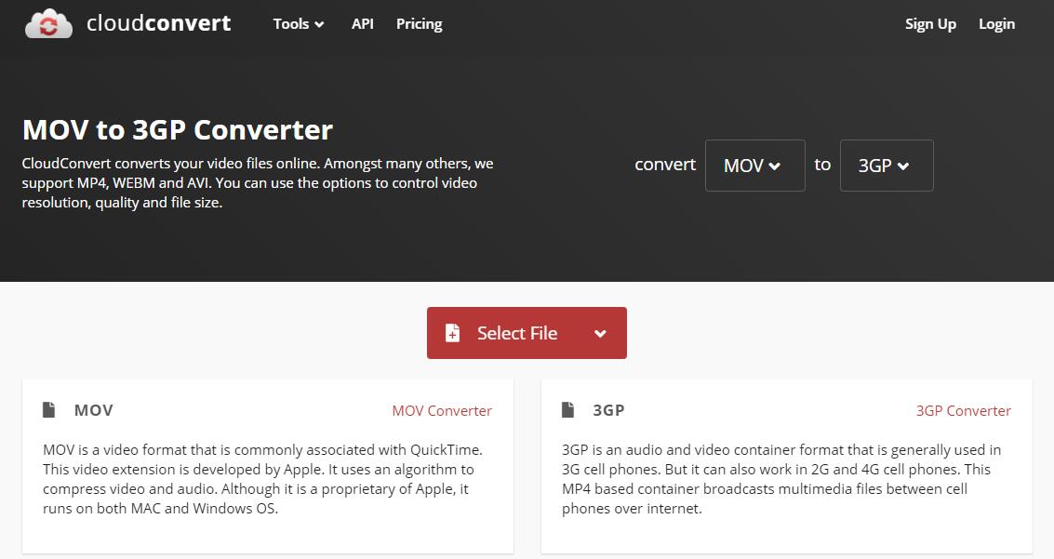Click the 'MOV is a video format' description

tap(263, 479)
